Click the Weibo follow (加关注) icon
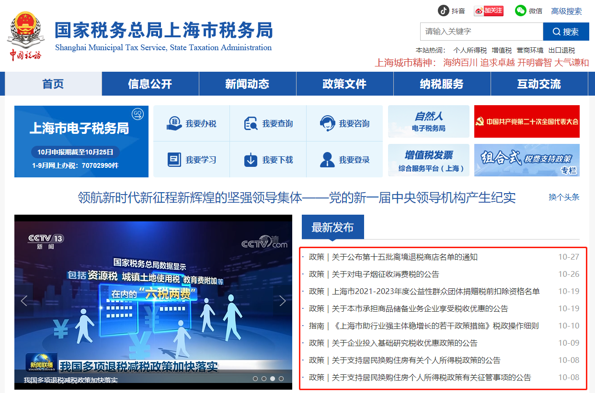Viewport: 595px width, 393px height. (x=489, y=11)
